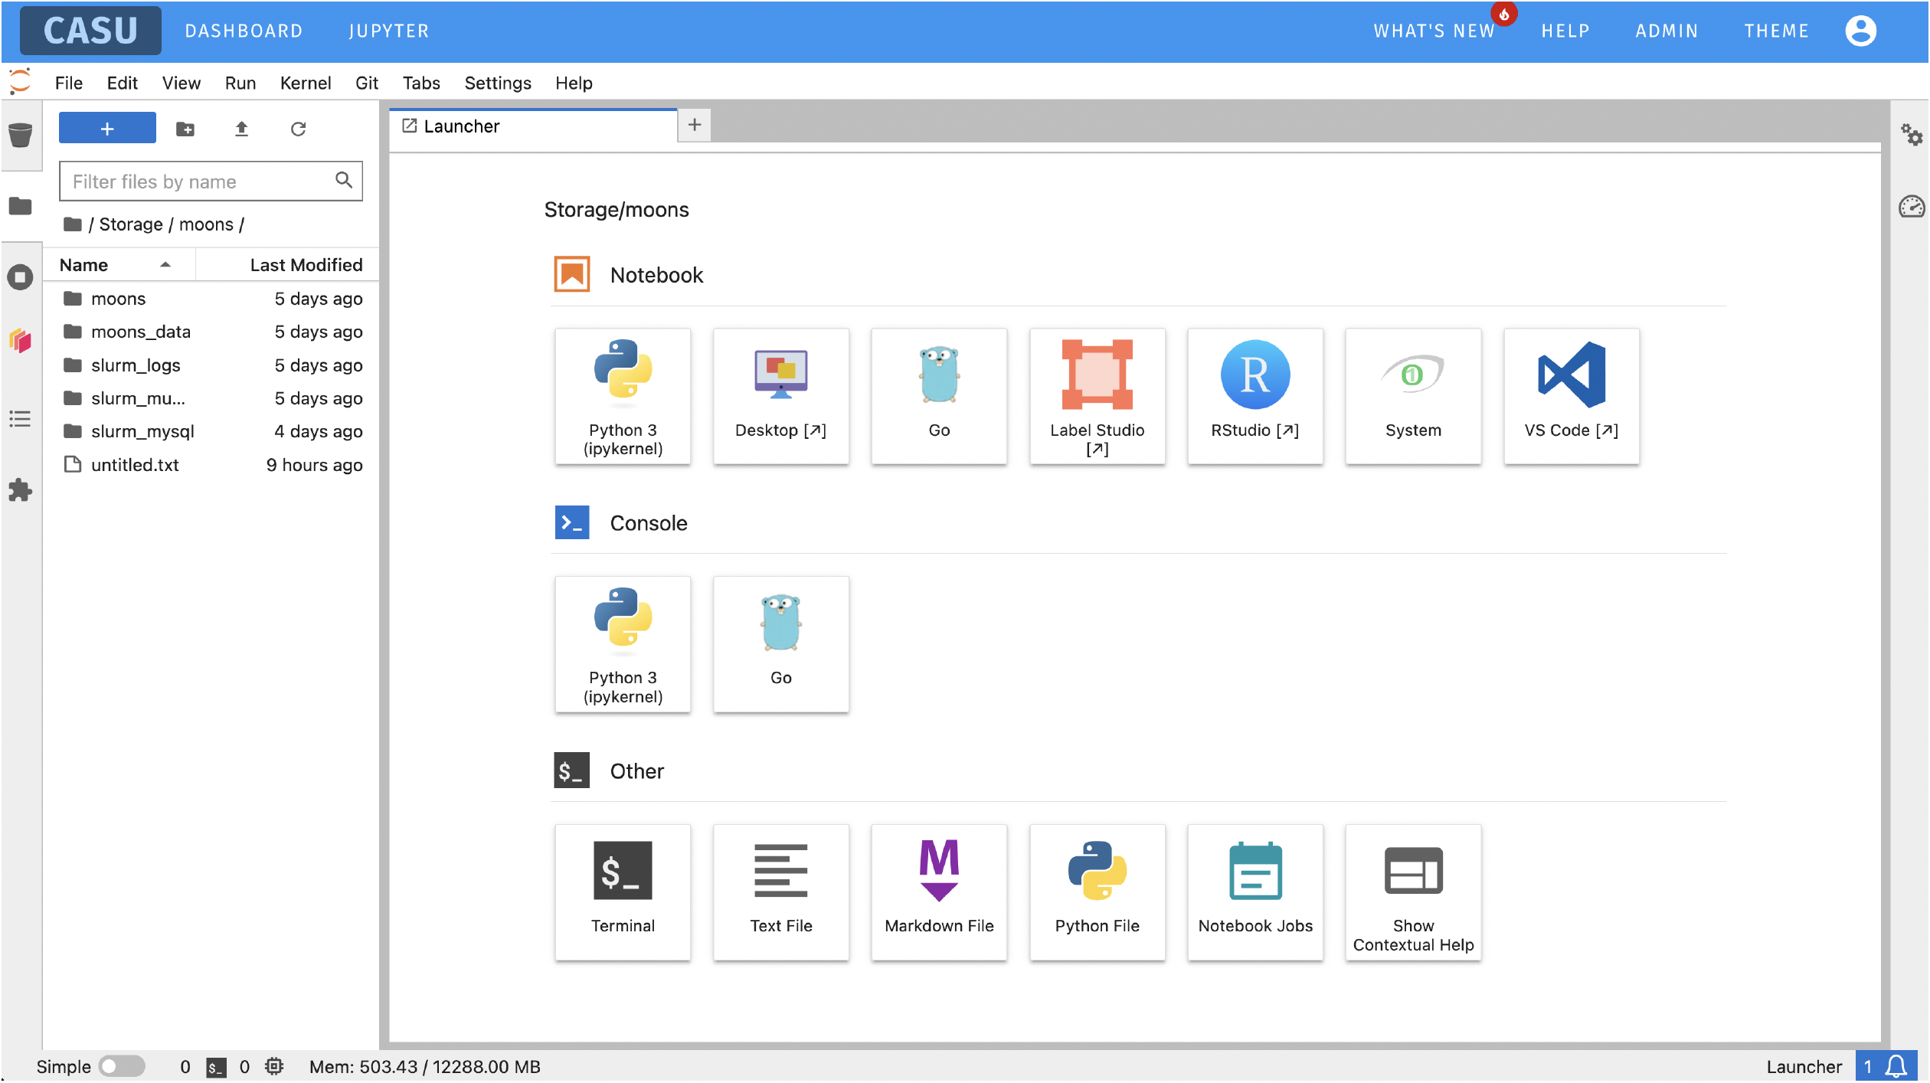1930x1083 pixels.
Task: Click the root folder breadcrumb icon
Action: coord(73,224)
